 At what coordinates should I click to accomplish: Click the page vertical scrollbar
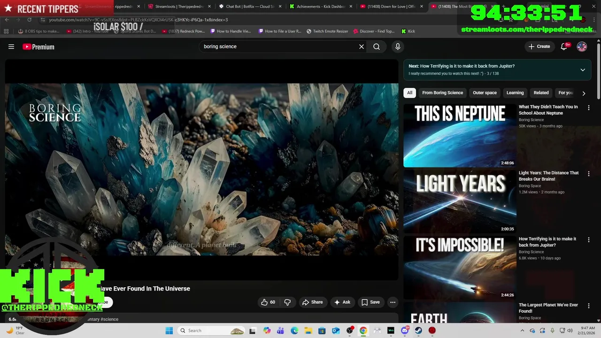click(x=598, y=70)
